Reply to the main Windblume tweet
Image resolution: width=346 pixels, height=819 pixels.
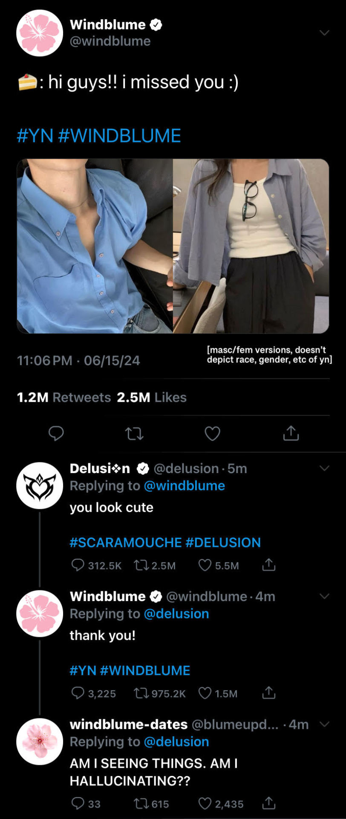[56, 433]
